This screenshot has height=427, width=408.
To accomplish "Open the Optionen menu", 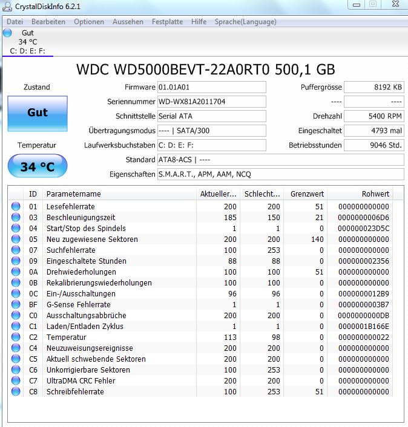I will 89,22.
